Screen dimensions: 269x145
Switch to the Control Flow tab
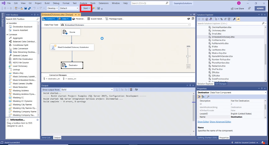click(x=49, y=19)
